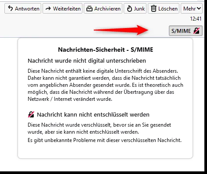Click the flame Junk icon
The image size is (207, 174).
[129, 9]
